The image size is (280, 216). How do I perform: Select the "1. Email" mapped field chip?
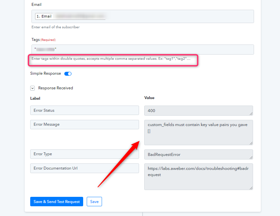44,16
